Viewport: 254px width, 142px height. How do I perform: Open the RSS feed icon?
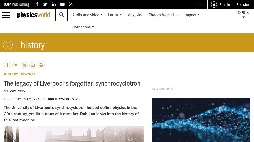pyautogui.click(x=71, y=4)
